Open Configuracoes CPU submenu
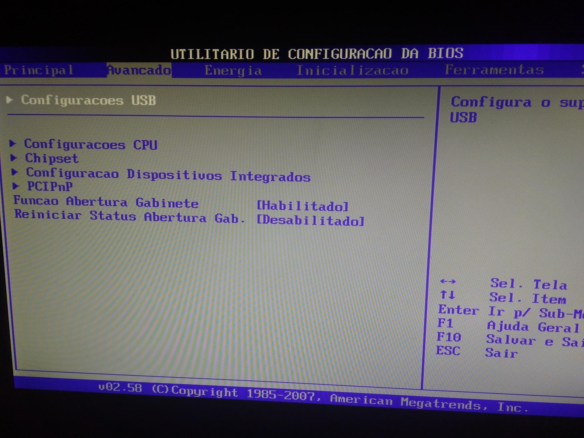Viewport: 584px width, 438px height. [91, 144]
